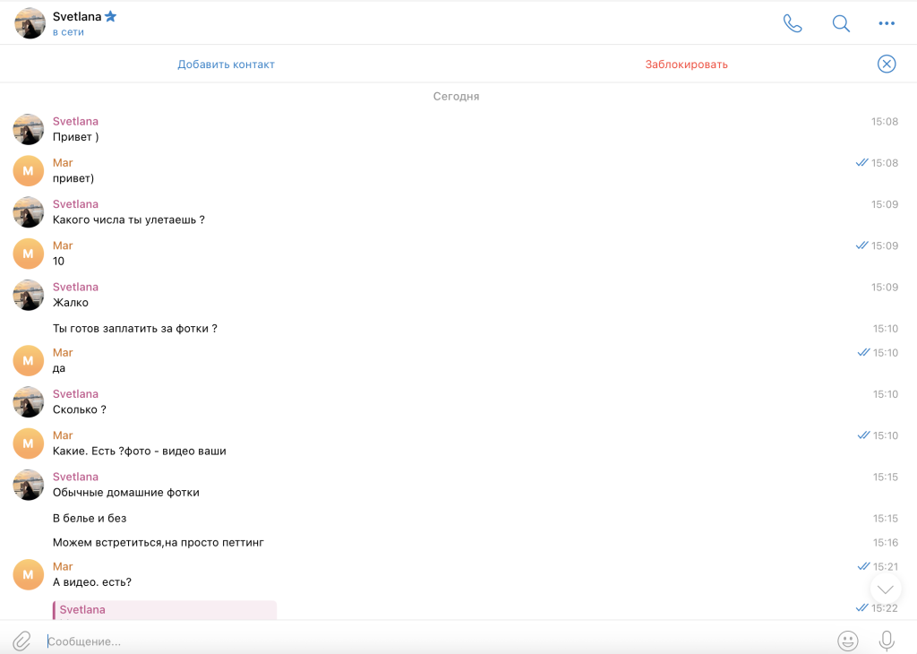Click the Svetlana chat title in header
Image resolution: width=917 pixels, height=654 pixels.
coord(77,16)
